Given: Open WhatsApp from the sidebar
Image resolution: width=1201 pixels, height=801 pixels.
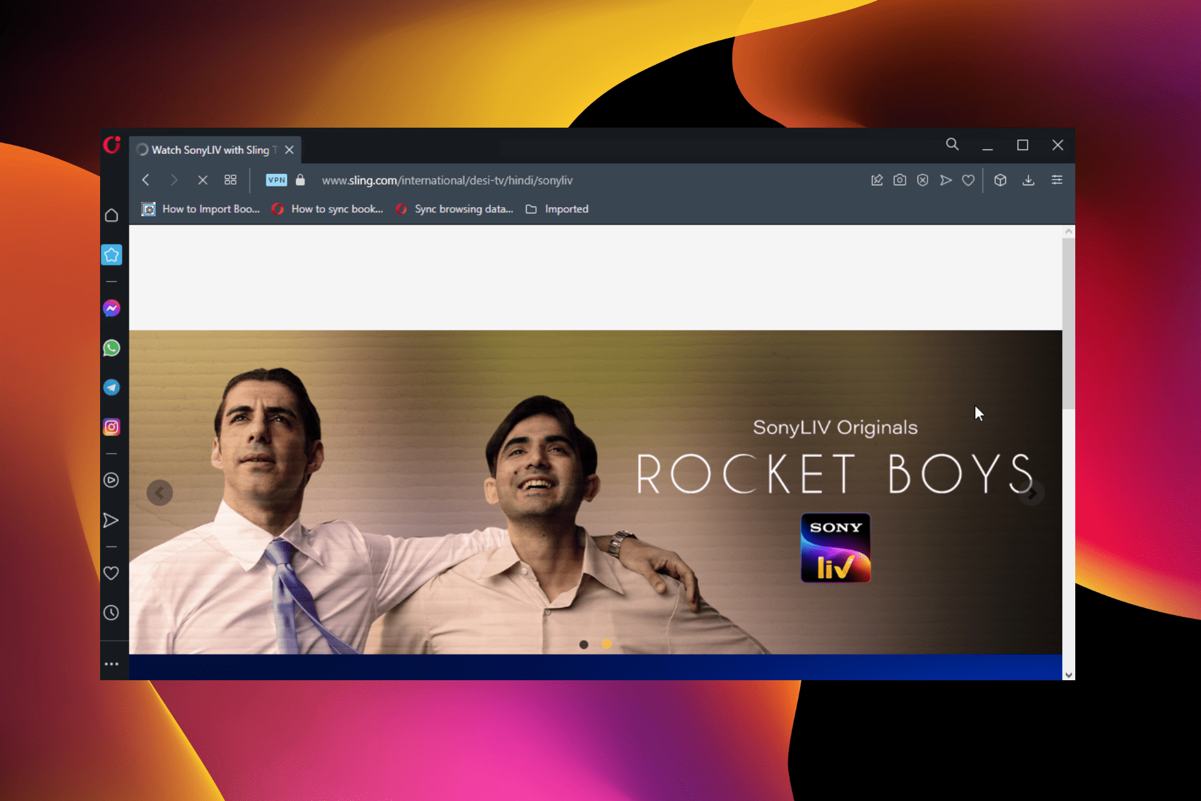Looking at the screenshot, I should [x=111, y=348].
